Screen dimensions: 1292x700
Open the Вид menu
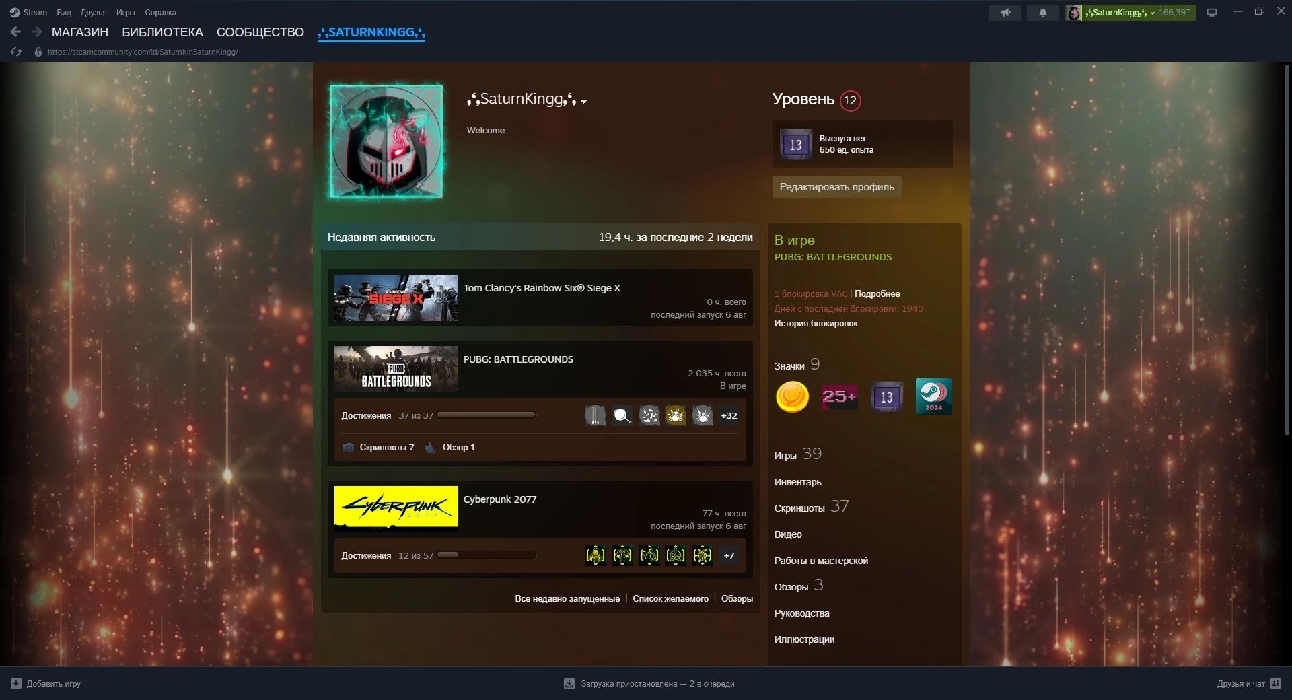click(x=64, y=13)
